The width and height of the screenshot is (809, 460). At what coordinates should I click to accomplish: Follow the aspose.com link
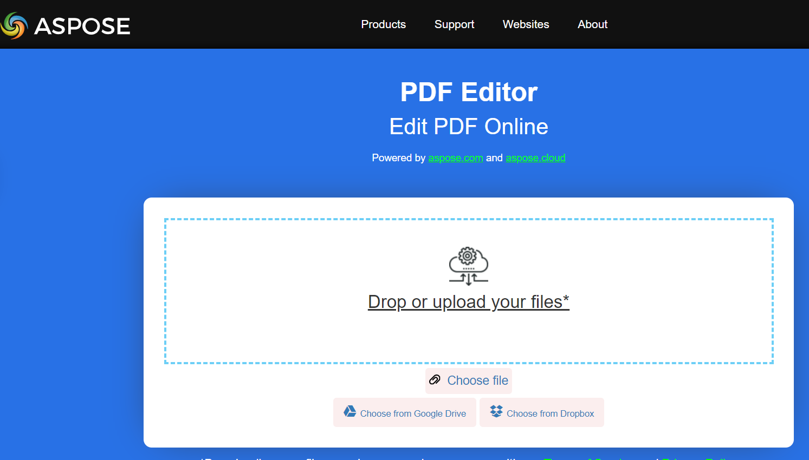[455, 158]
